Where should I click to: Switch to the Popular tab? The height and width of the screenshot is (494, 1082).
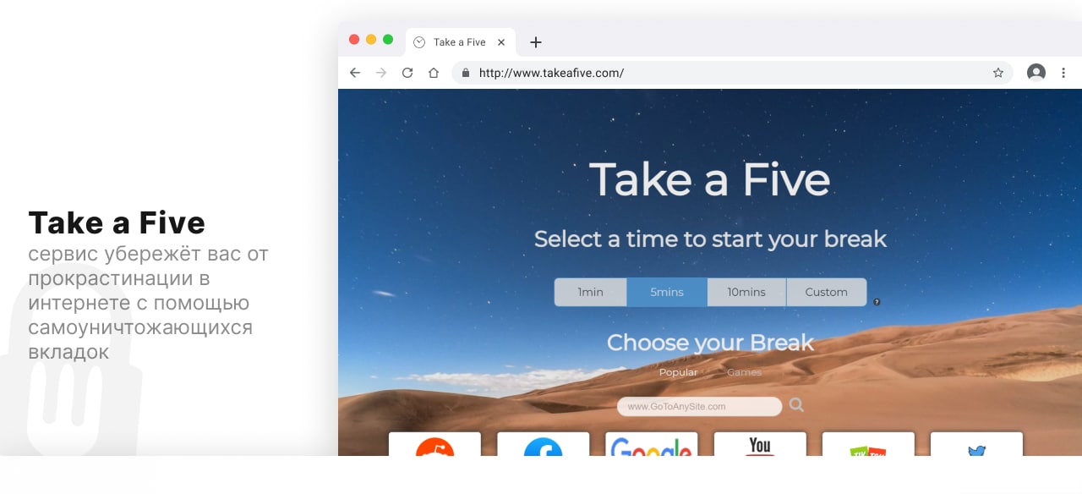[678, 372]
